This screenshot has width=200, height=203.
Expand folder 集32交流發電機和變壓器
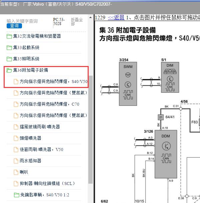click(37, 36)
